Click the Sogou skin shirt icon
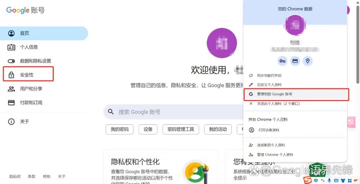The image size is (360, 184). [343, 180]
